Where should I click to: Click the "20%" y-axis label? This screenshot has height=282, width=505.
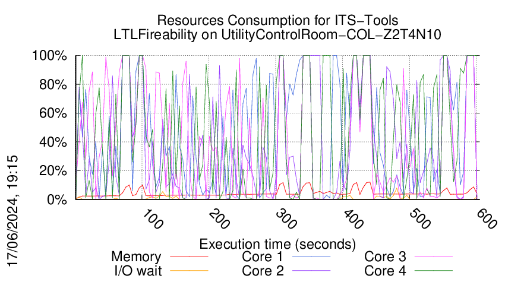tap(53, 170)
